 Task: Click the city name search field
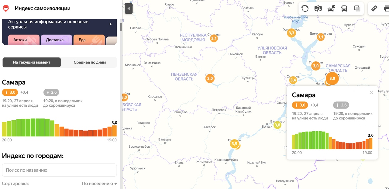coord(59,170)
